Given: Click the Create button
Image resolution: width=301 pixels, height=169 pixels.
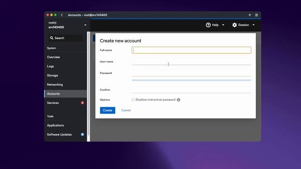Looking at the screenshot, I should click(108, 110).
